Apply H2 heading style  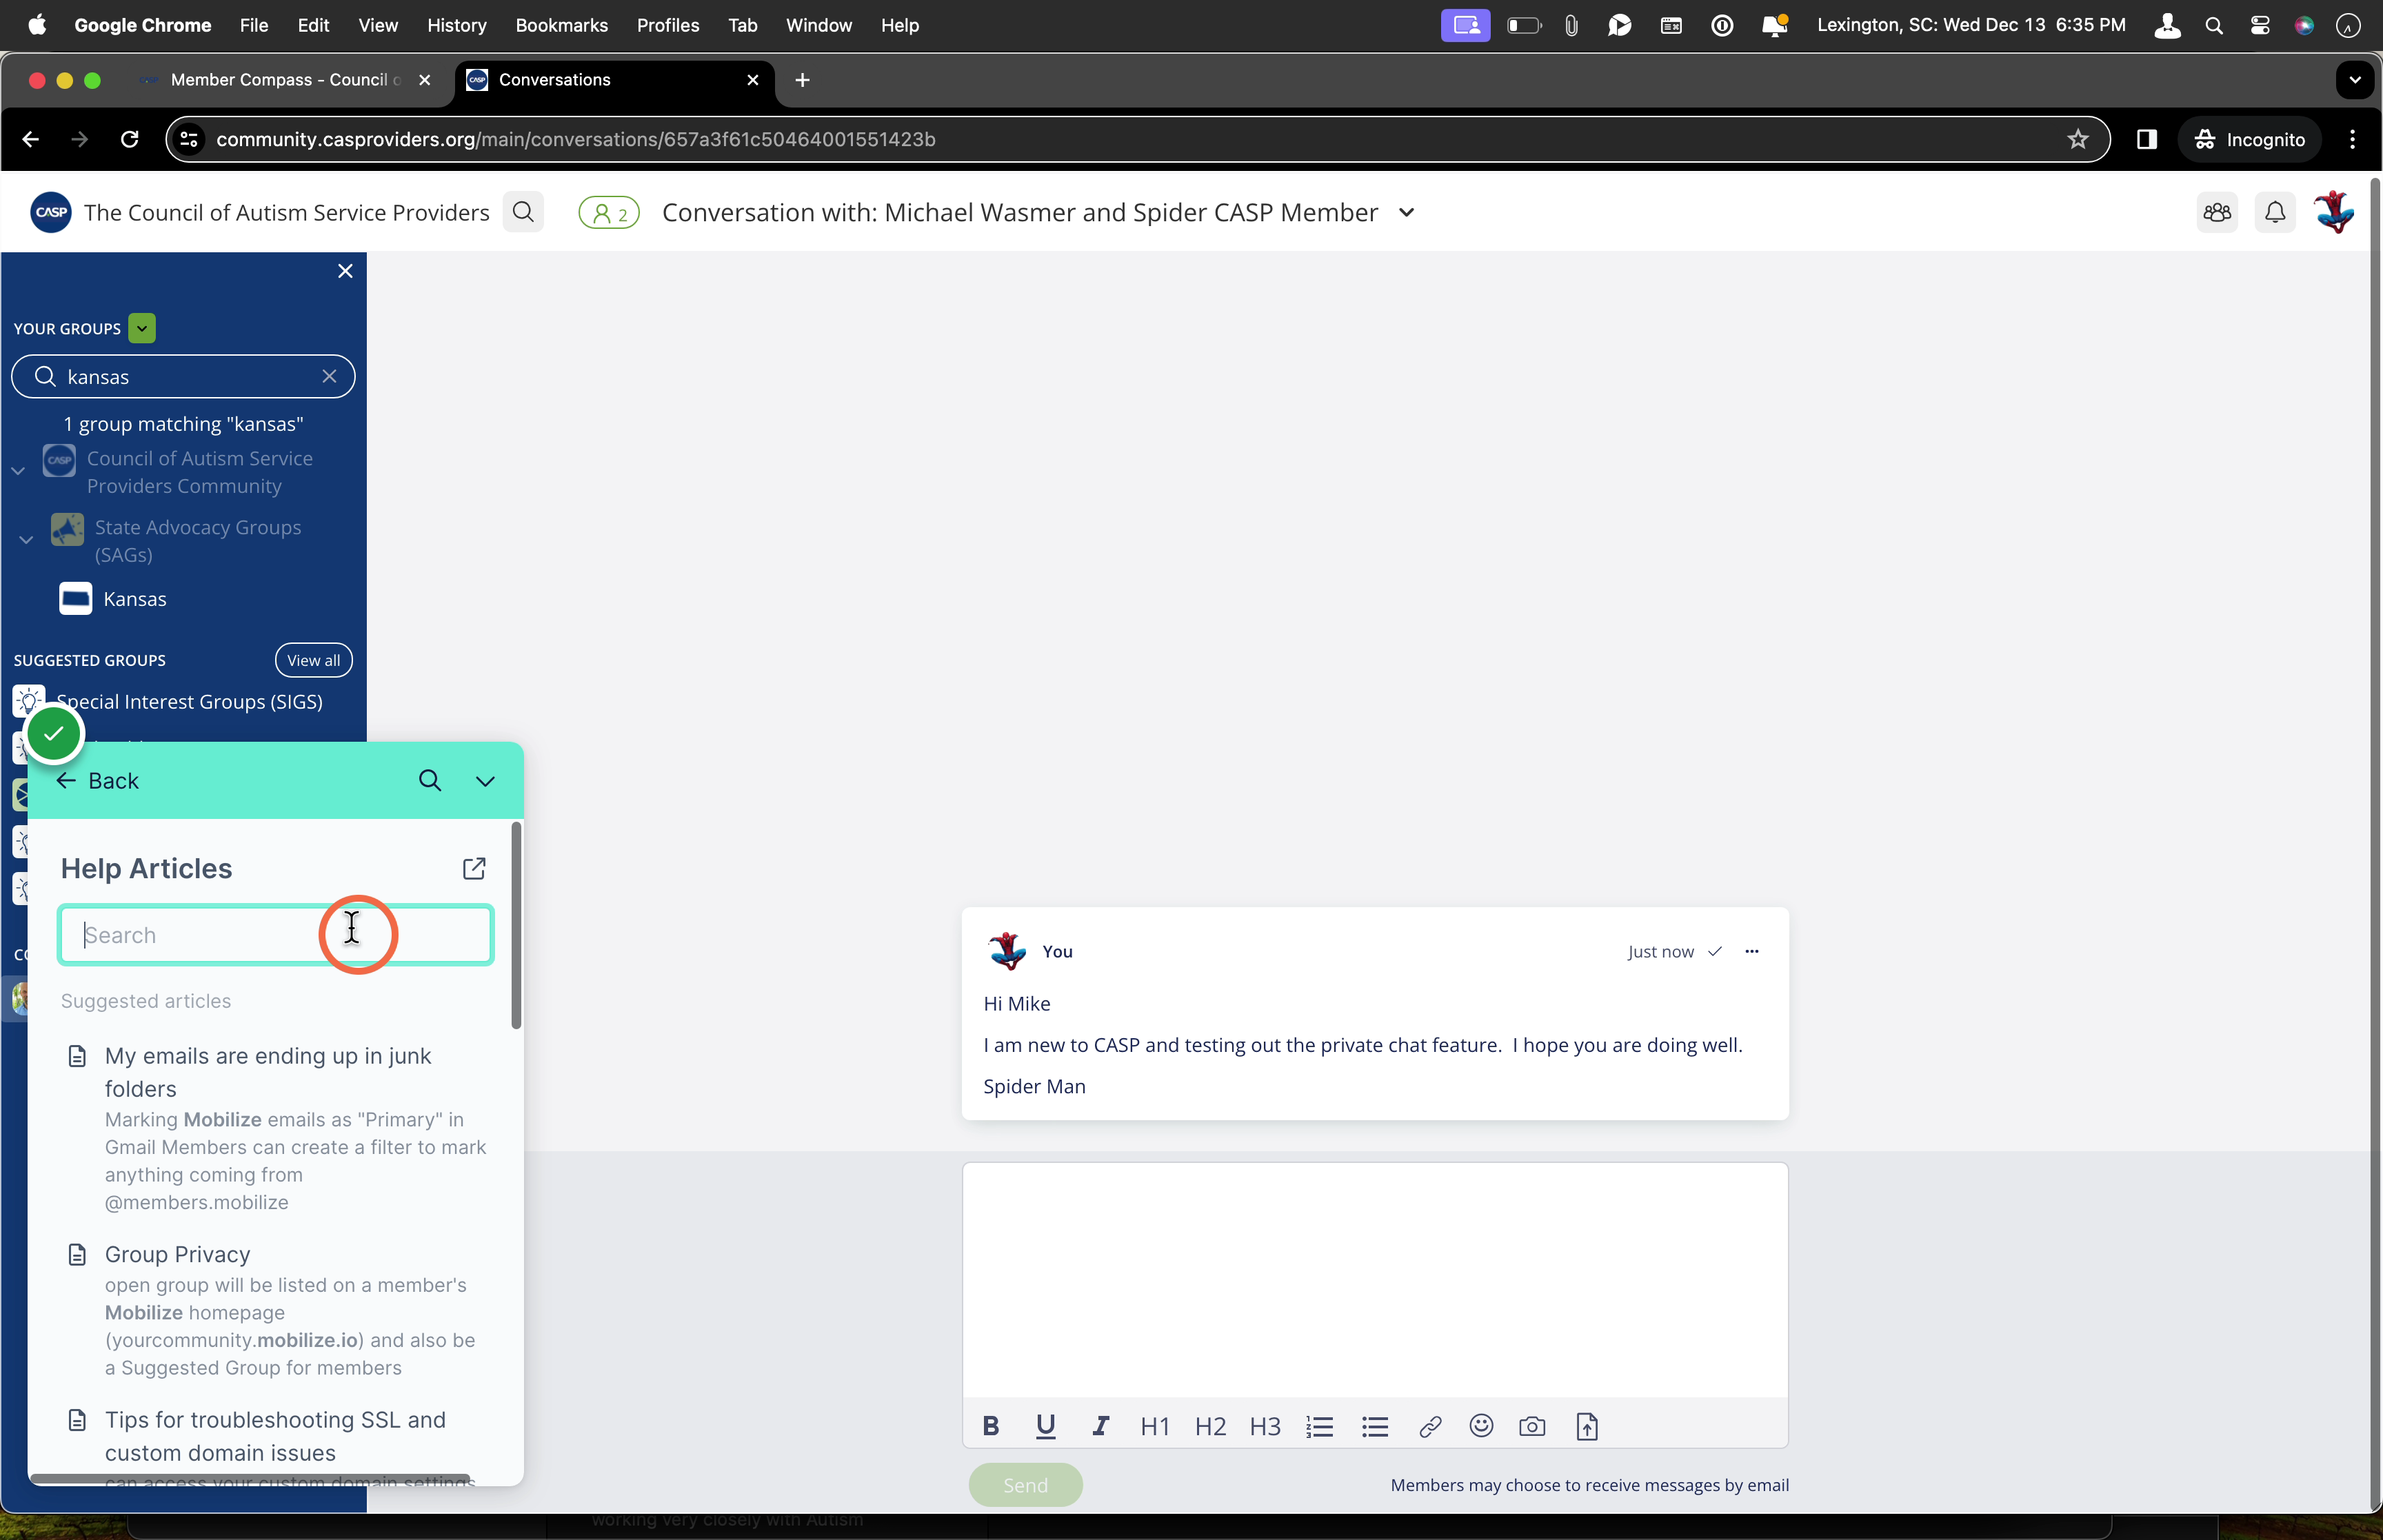point(1210,1426)
